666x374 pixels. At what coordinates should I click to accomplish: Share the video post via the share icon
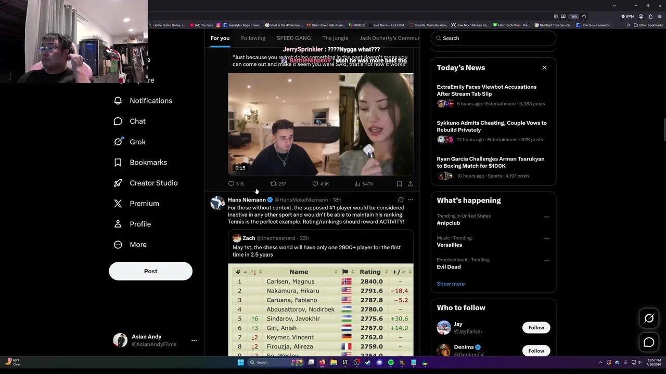[411, 184]
